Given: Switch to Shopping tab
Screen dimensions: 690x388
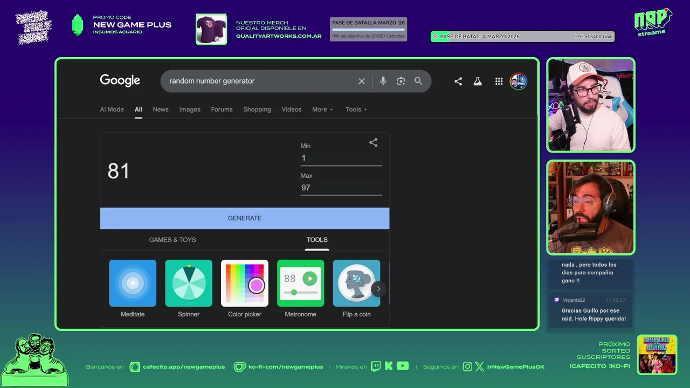Looking at the screenshot, I should [257, 109].
